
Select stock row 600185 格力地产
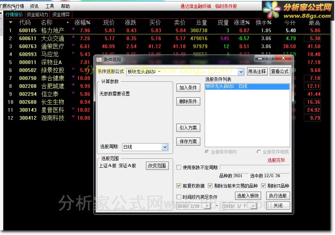pyautogui.click(x=167, y=30)
